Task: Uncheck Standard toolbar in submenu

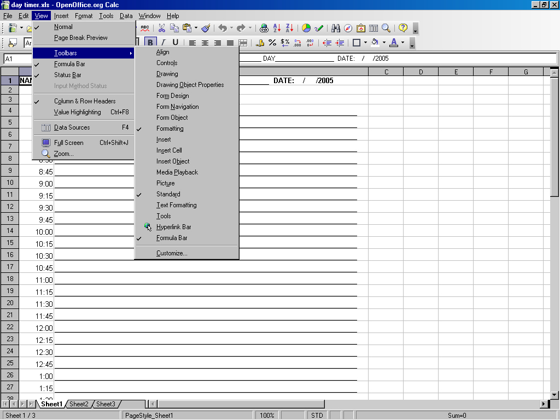Action: [187, 194]
